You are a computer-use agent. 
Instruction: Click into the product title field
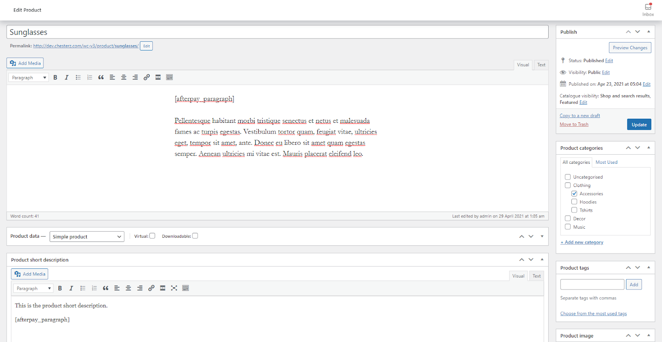pyautogui.click(x=278, y=32)
